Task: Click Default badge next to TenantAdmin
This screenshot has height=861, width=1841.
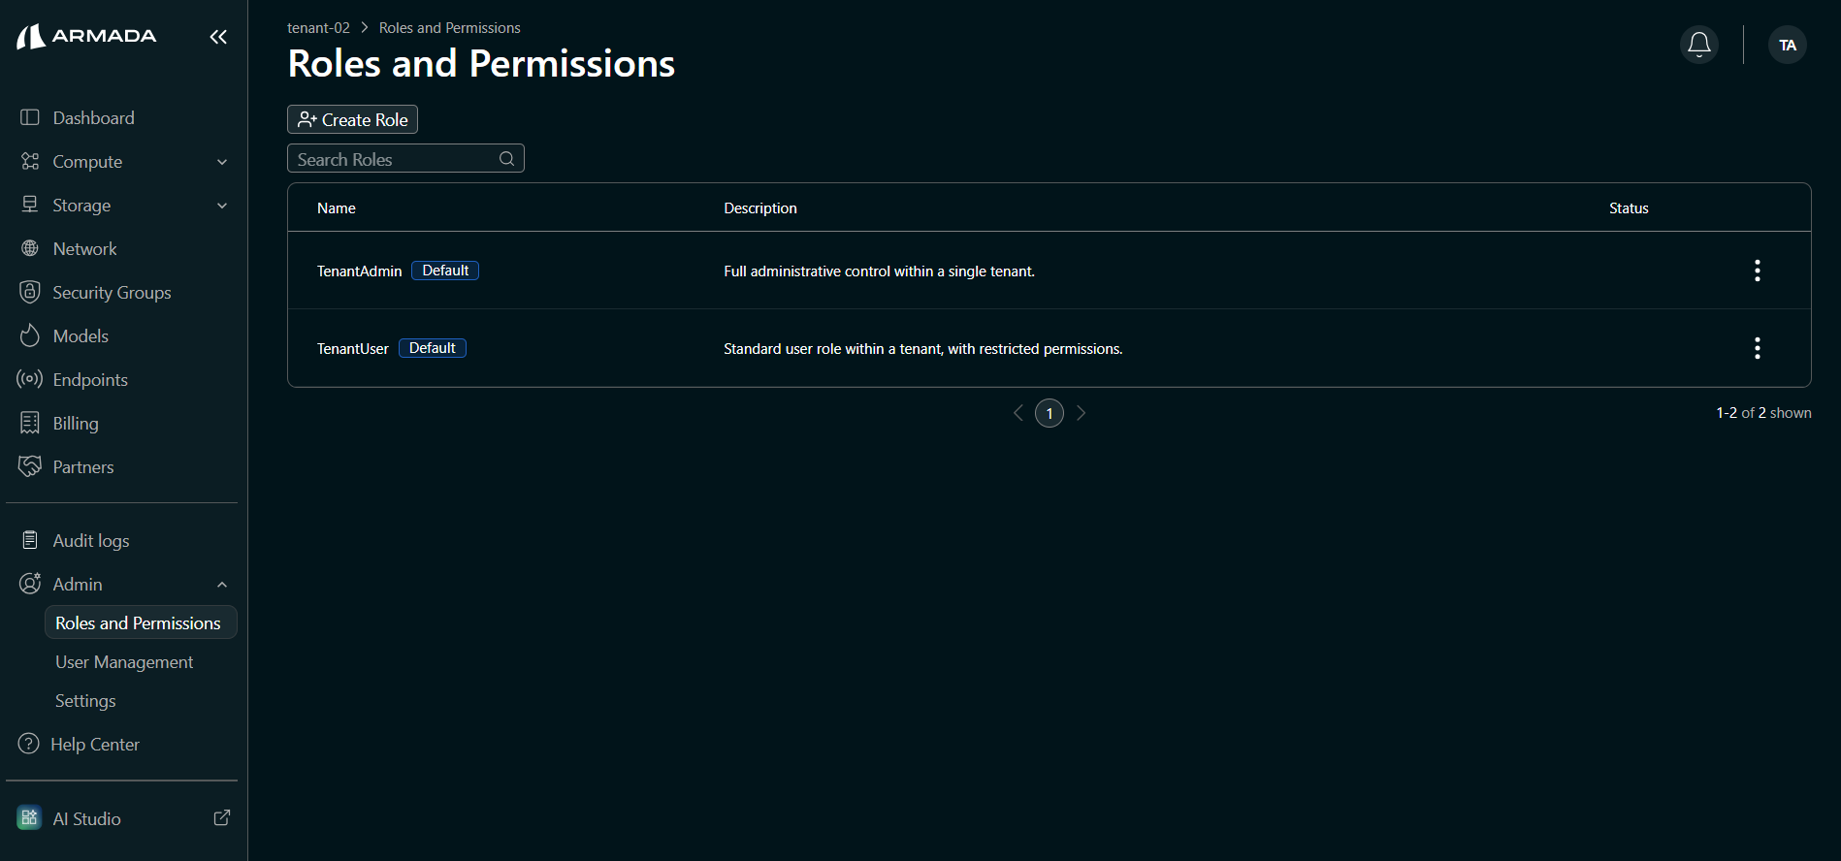Action: pos(445,271)
